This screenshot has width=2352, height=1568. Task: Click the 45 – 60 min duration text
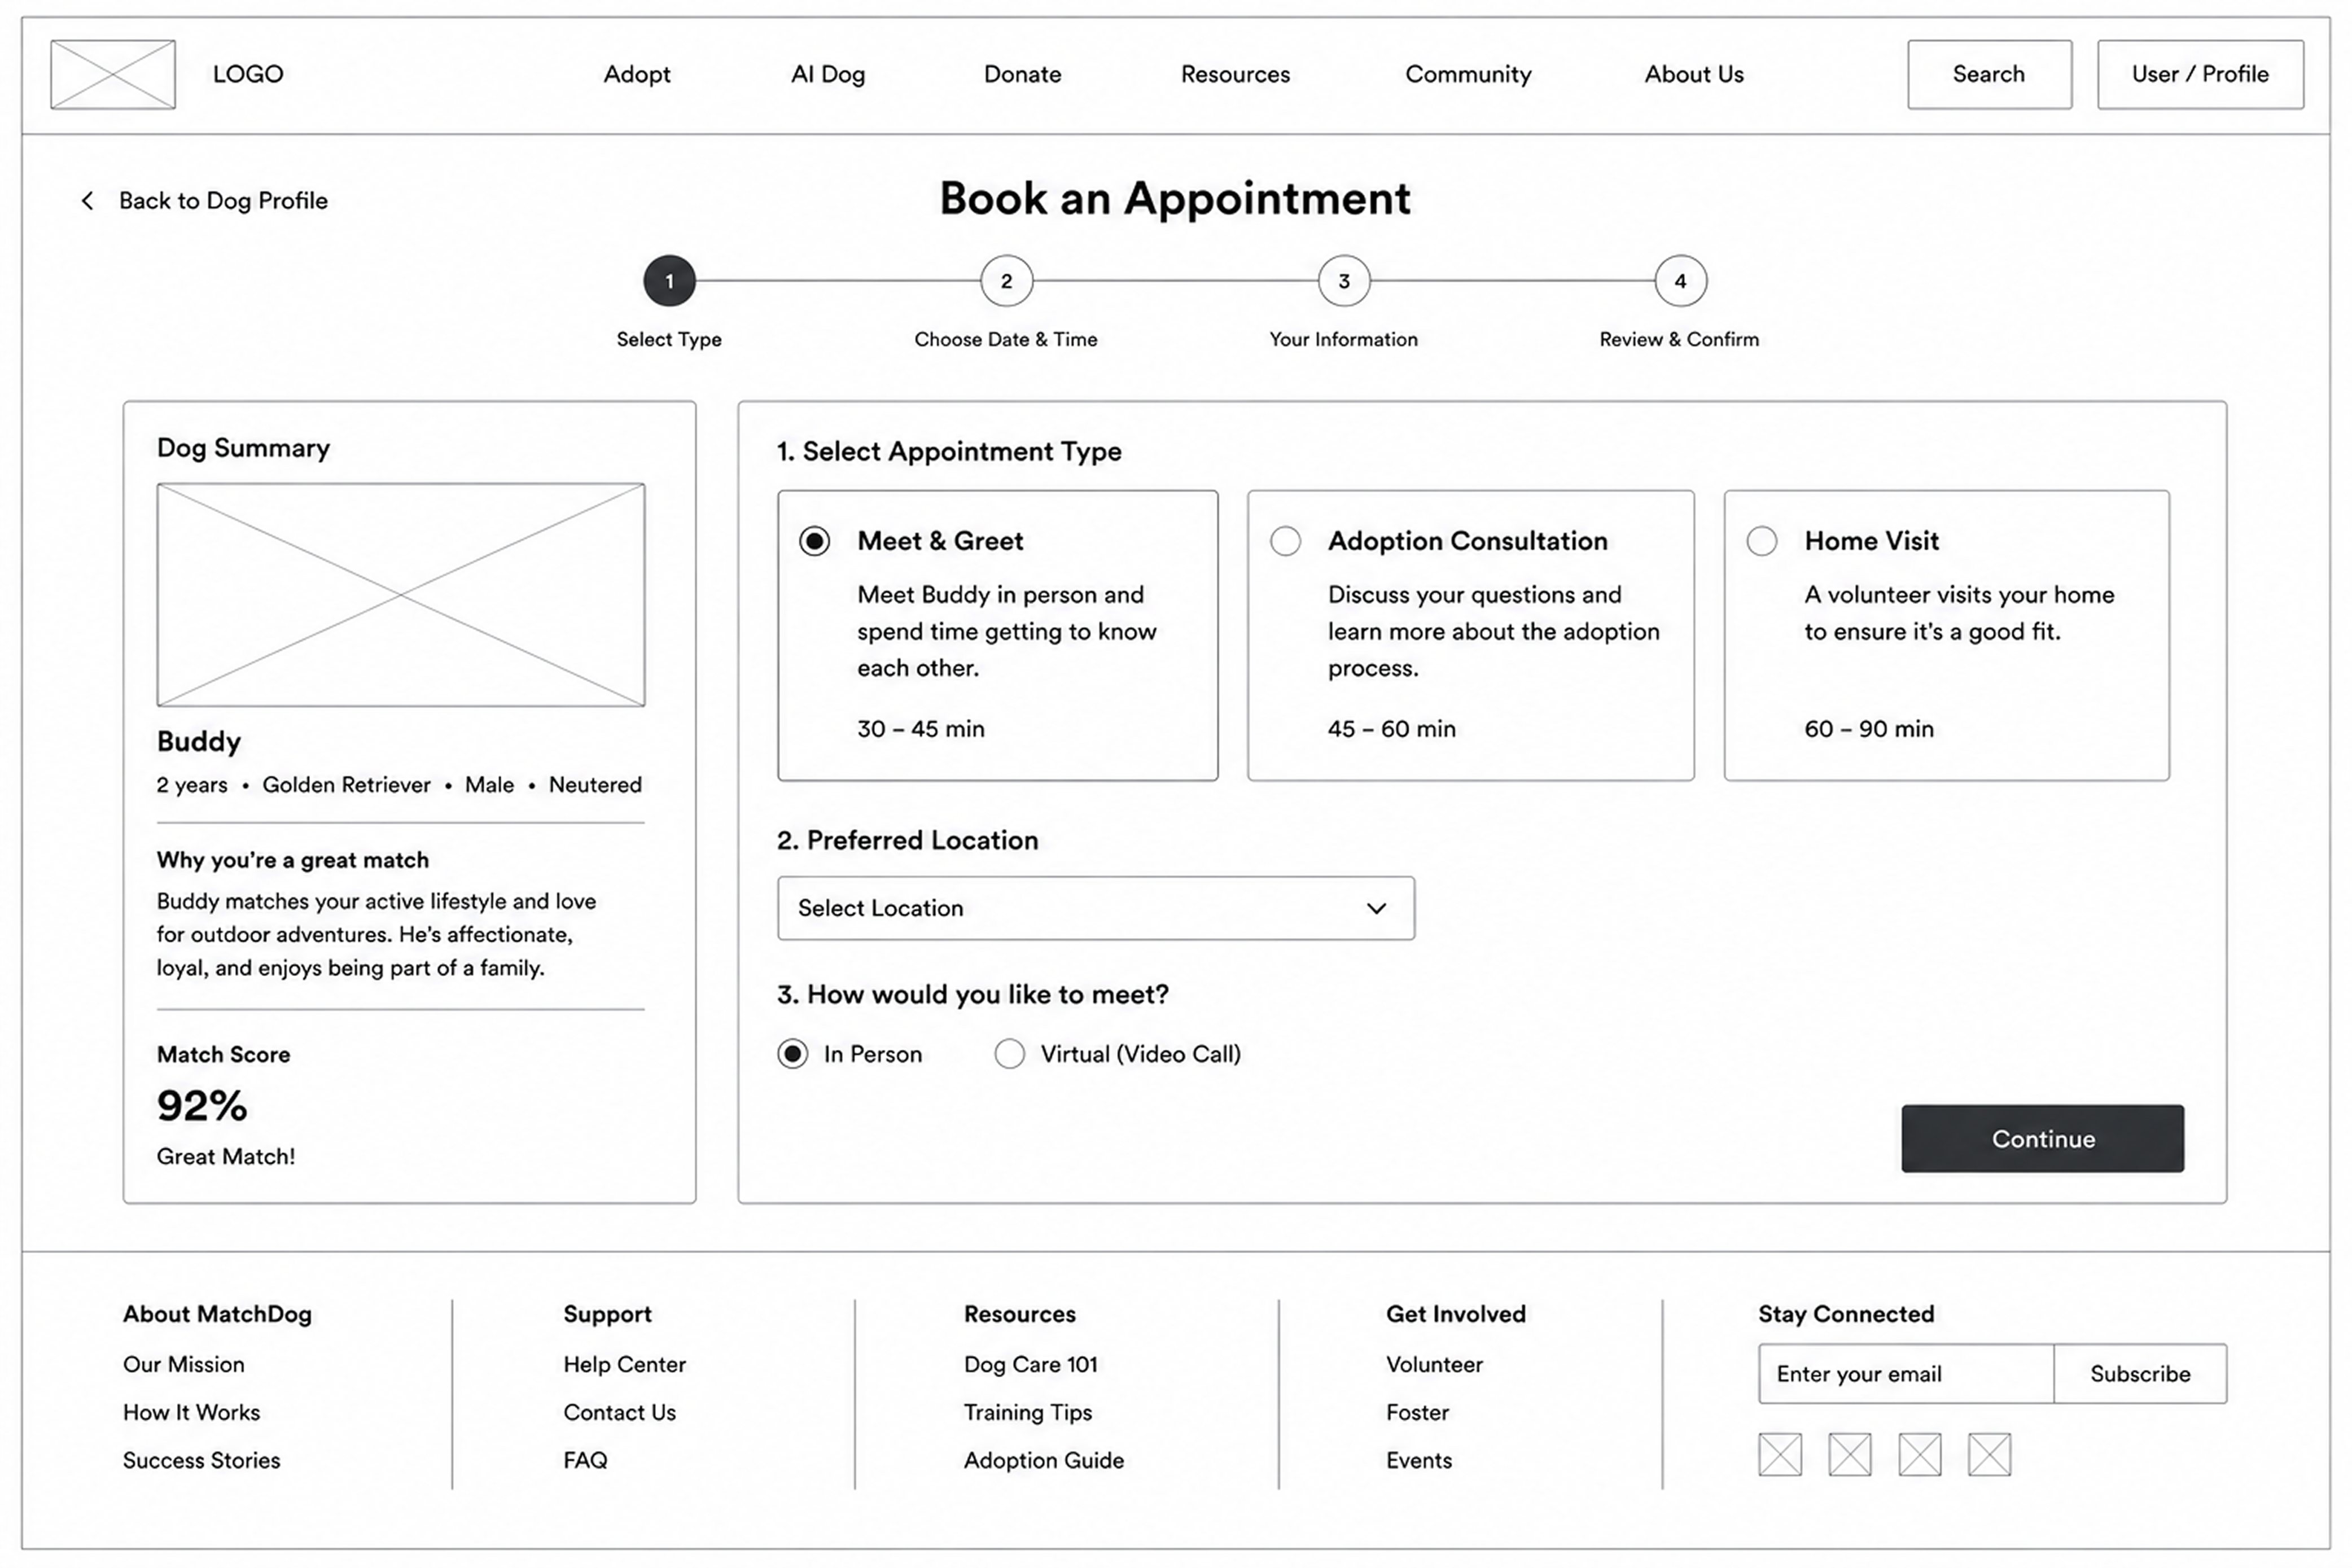pos(1392,729)
